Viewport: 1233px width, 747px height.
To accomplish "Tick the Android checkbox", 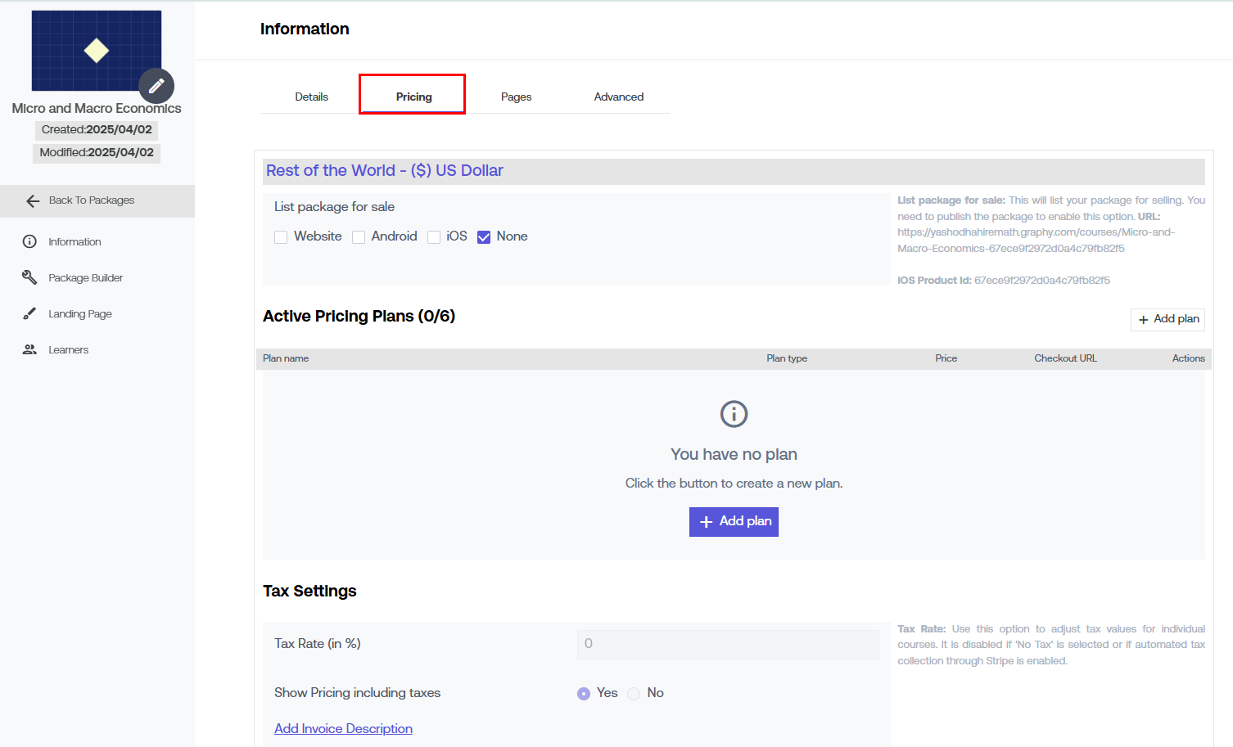I will click(x=359, y=237).
